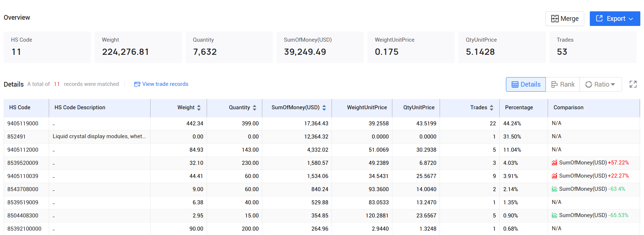Click the Details table icon
644x235 pixels.
coord(515,84)
